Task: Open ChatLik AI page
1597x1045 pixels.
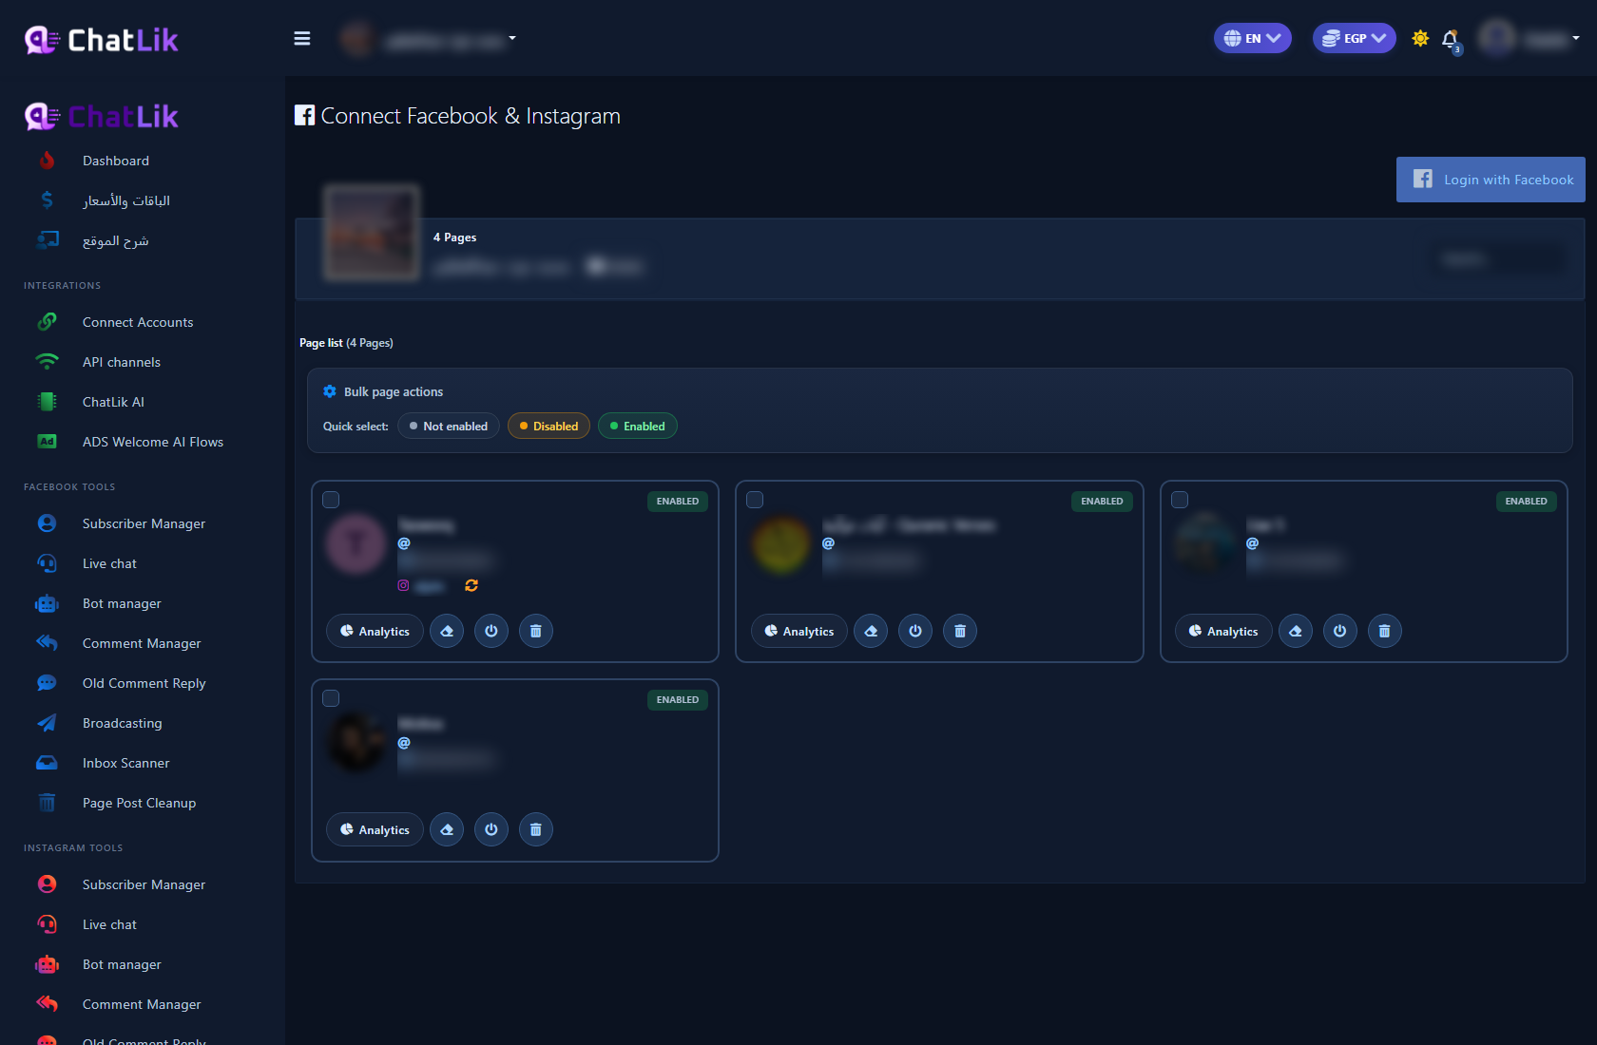Action: coord(113,402)
